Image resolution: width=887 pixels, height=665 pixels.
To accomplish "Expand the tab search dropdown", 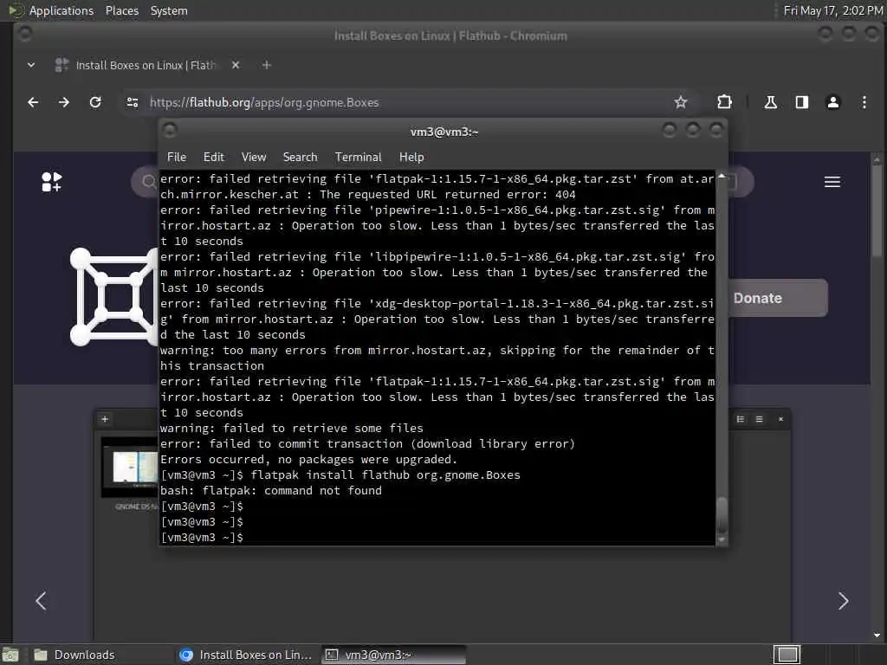I will click(31, 65).
